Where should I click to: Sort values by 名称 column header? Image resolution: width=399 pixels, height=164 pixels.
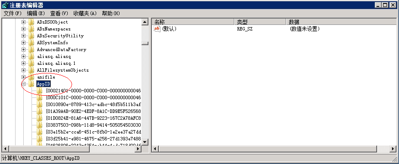(193, 22)
